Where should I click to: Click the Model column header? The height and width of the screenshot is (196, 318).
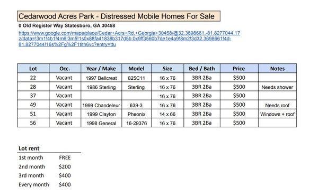137,69
